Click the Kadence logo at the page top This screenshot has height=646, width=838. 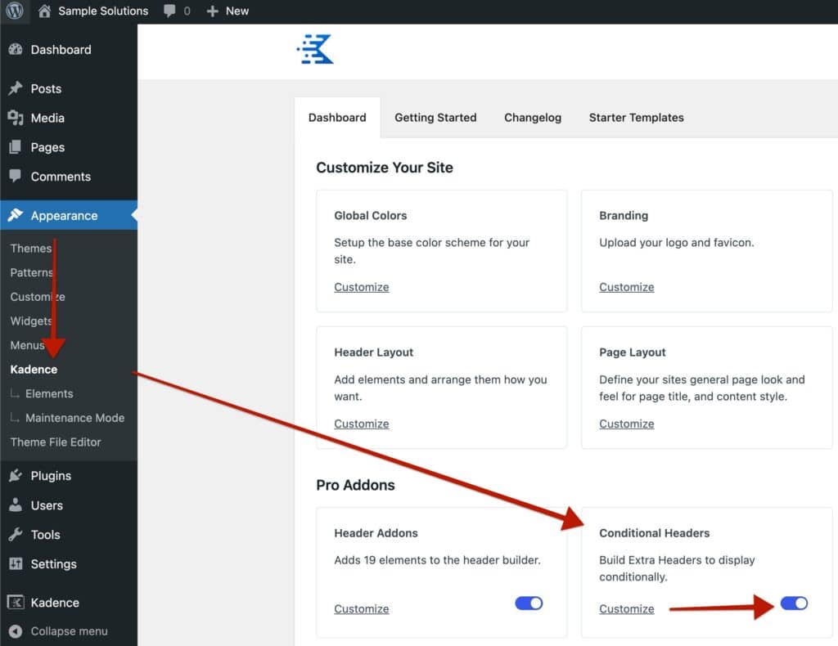click(x=314, y=49)
